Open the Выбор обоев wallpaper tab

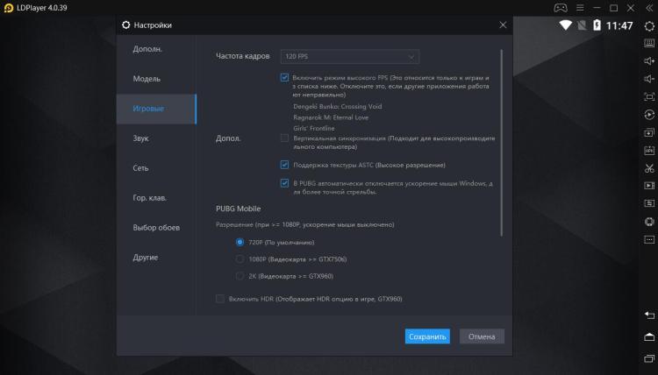tap(156, 228)
